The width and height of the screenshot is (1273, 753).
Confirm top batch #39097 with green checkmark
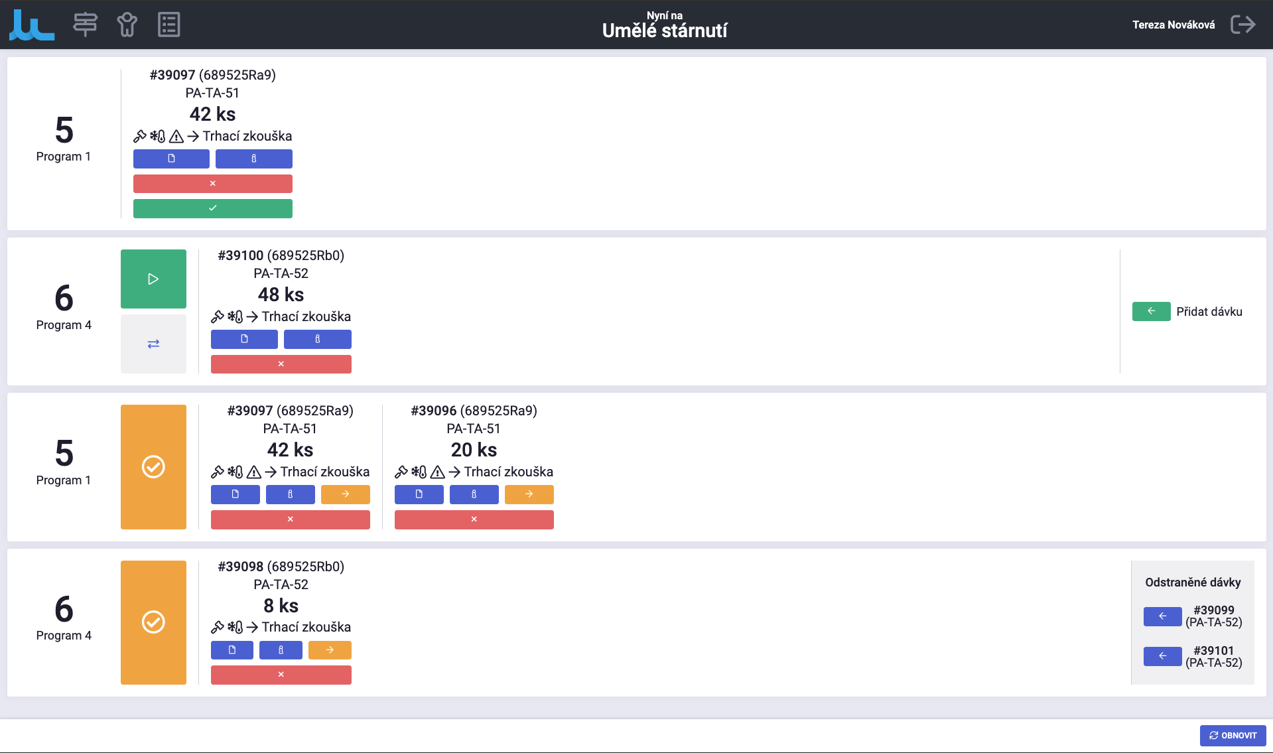(x=212, y=208)
